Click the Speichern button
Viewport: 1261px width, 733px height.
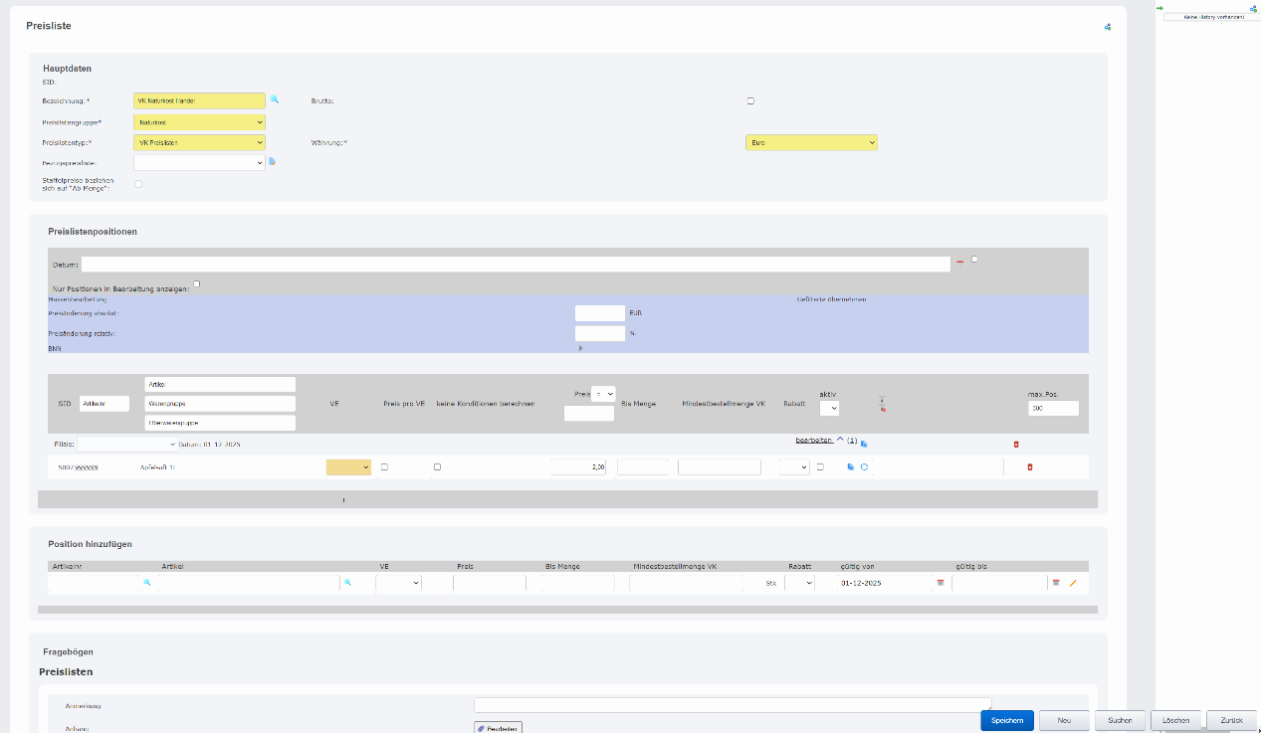(1006, 720)
